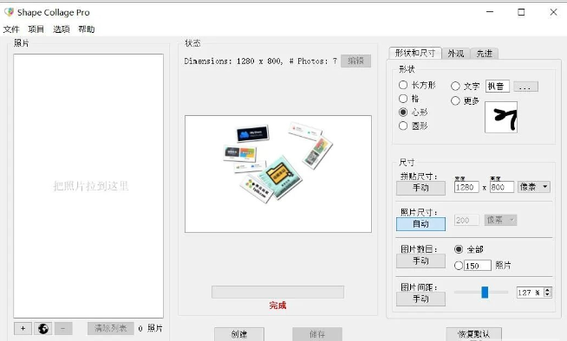567x341 pixels.
Task: Click the photo size field showing 200
Action: (466, 220)
